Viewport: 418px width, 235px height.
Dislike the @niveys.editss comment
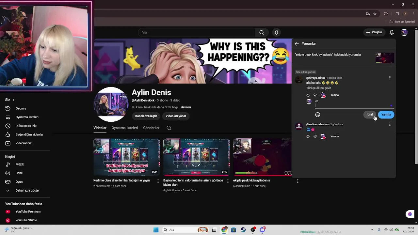[x=315, y=95]
